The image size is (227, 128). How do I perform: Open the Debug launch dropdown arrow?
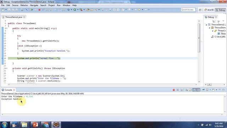[71, 10]
